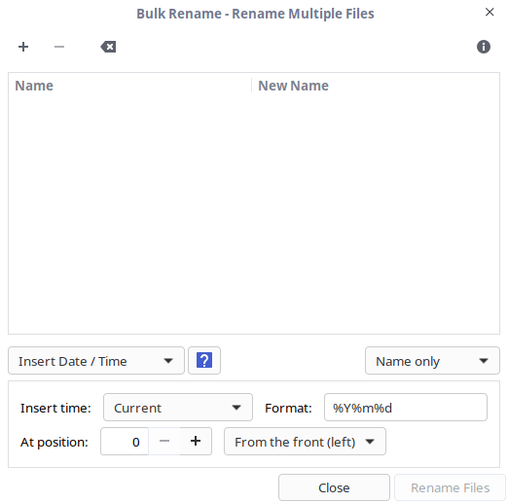This screenshot has height=503, width=508.
Task: Focus the Format text field
Action: tap(406, 408)
